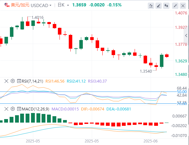Click the tallest green MACD histogram bar

point(33,118)
